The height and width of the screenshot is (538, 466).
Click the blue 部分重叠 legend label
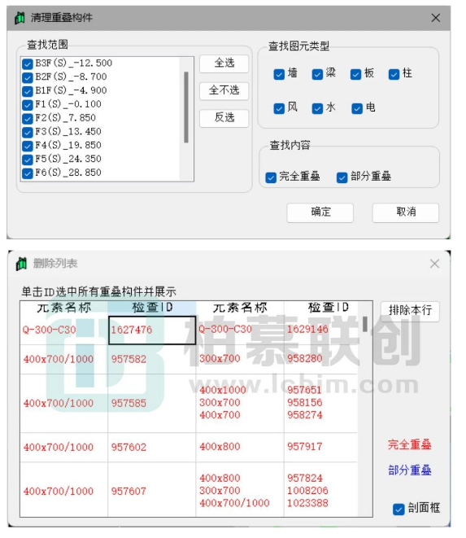[409, 470]
